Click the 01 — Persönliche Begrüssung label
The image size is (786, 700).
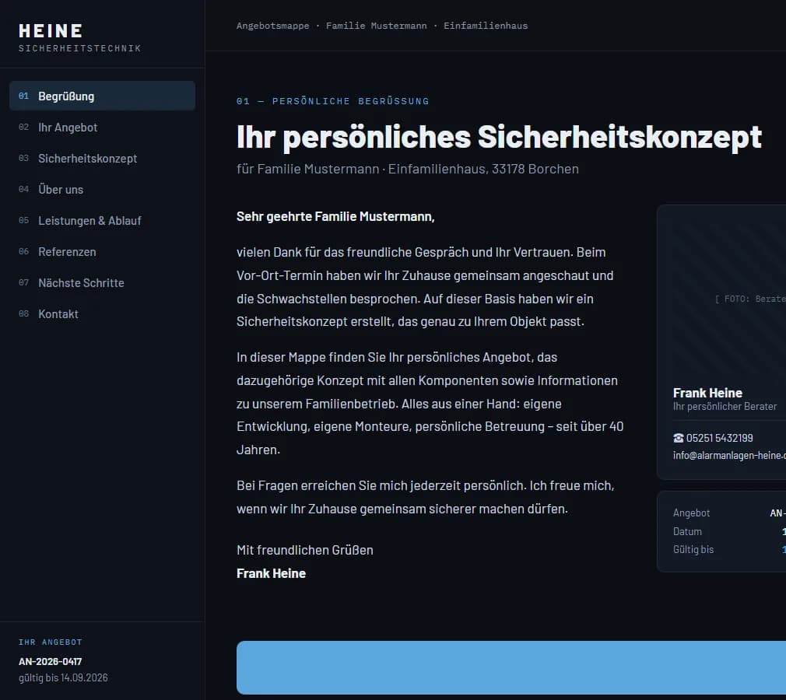(x=333, y=101)
